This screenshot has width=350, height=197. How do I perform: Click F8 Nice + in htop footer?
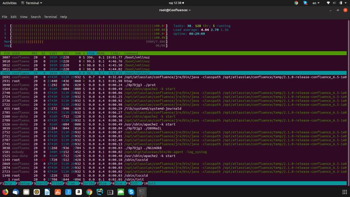point(118,183)
